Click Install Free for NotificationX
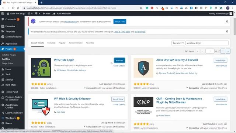 [x=119, y=21]
